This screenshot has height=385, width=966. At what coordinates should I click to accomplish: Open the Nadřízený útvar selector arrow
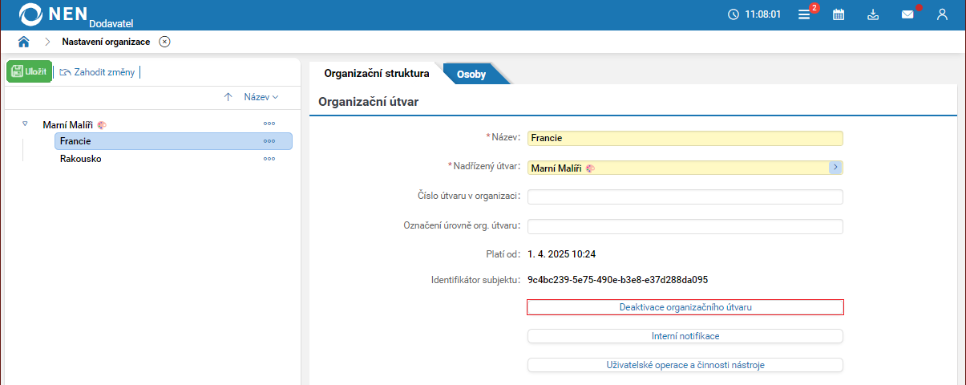click(835, 168)
